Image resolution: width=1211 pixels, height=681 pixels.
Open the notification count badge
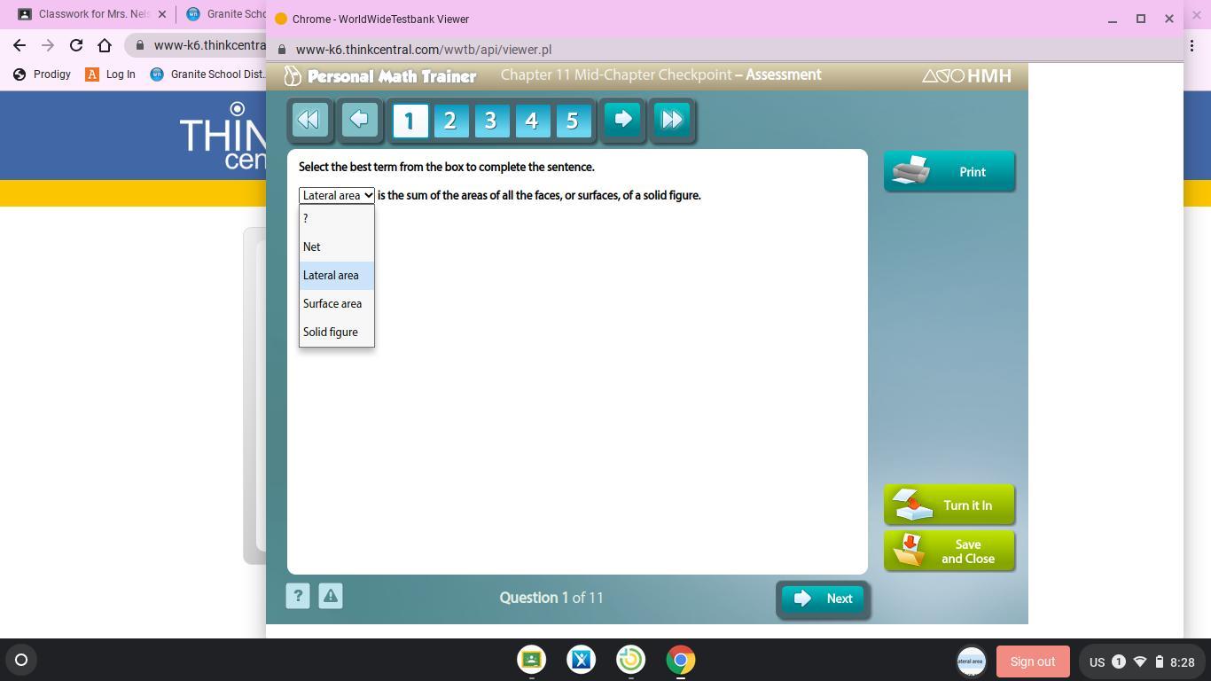[x=1119, y=661]
